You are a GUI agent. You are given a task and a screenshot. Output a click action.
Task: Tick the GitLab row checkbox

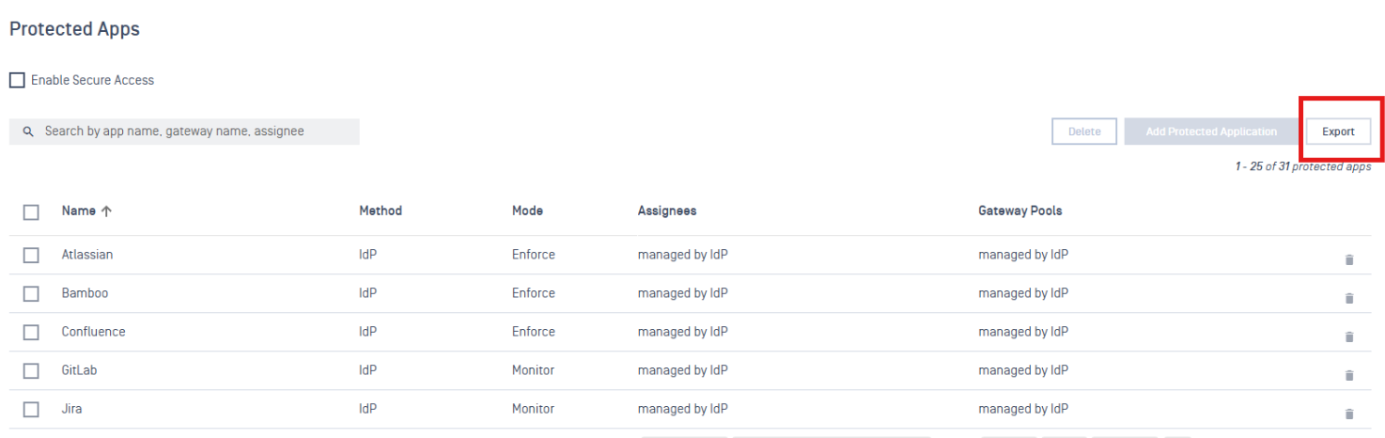click(31, 370)
